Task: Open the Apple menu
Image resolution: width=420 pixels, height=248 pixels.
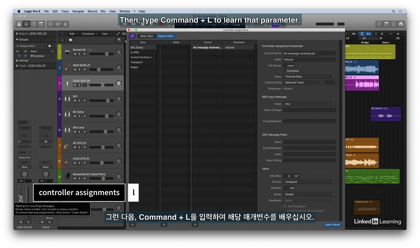Action: [19, 11]
